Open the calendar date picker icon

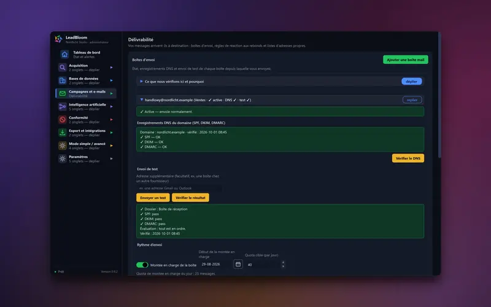(x=238, y=265)
